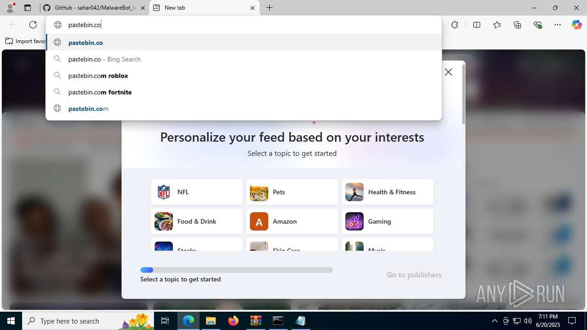Show hidden system tray icons
The image size is (587, 330).
(494, 321)
